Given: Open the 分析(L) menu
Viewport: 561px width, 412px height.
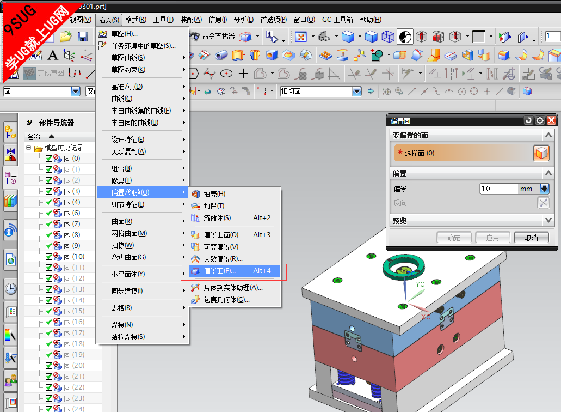Looking at the screenshot, I should [x=244, y=20].
